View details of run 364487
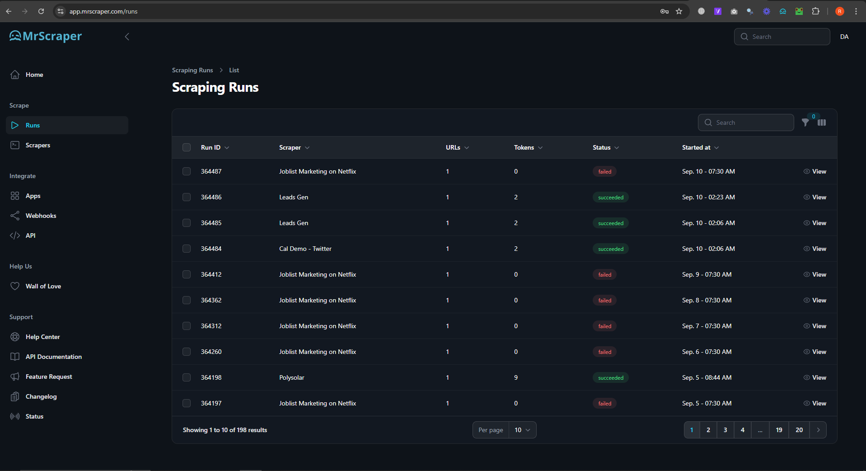Viewport: 866px width, 471px height. 815,171
